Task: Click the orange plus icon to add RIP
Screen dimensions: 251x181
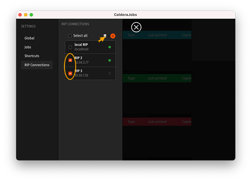Action: click(113, 36)
